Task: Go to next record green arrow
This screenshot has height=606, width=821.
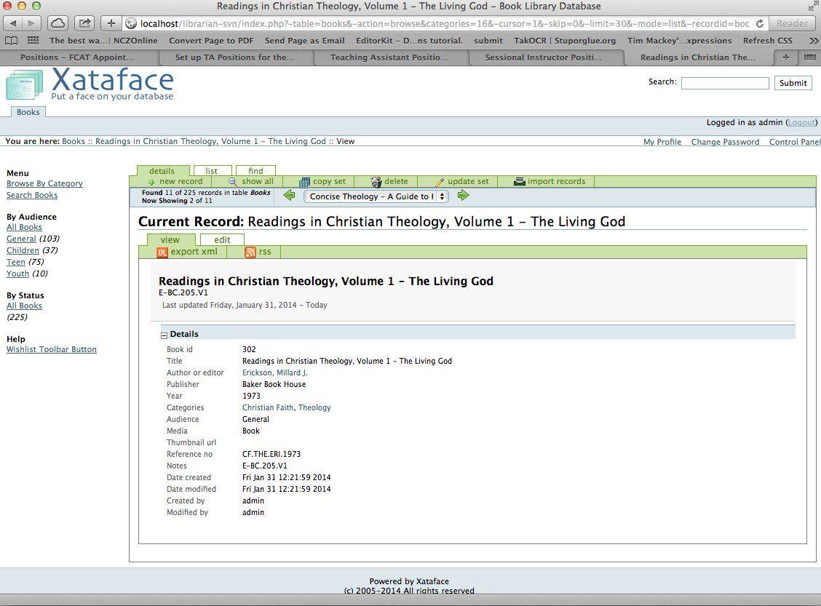Action: pos(464,196)
